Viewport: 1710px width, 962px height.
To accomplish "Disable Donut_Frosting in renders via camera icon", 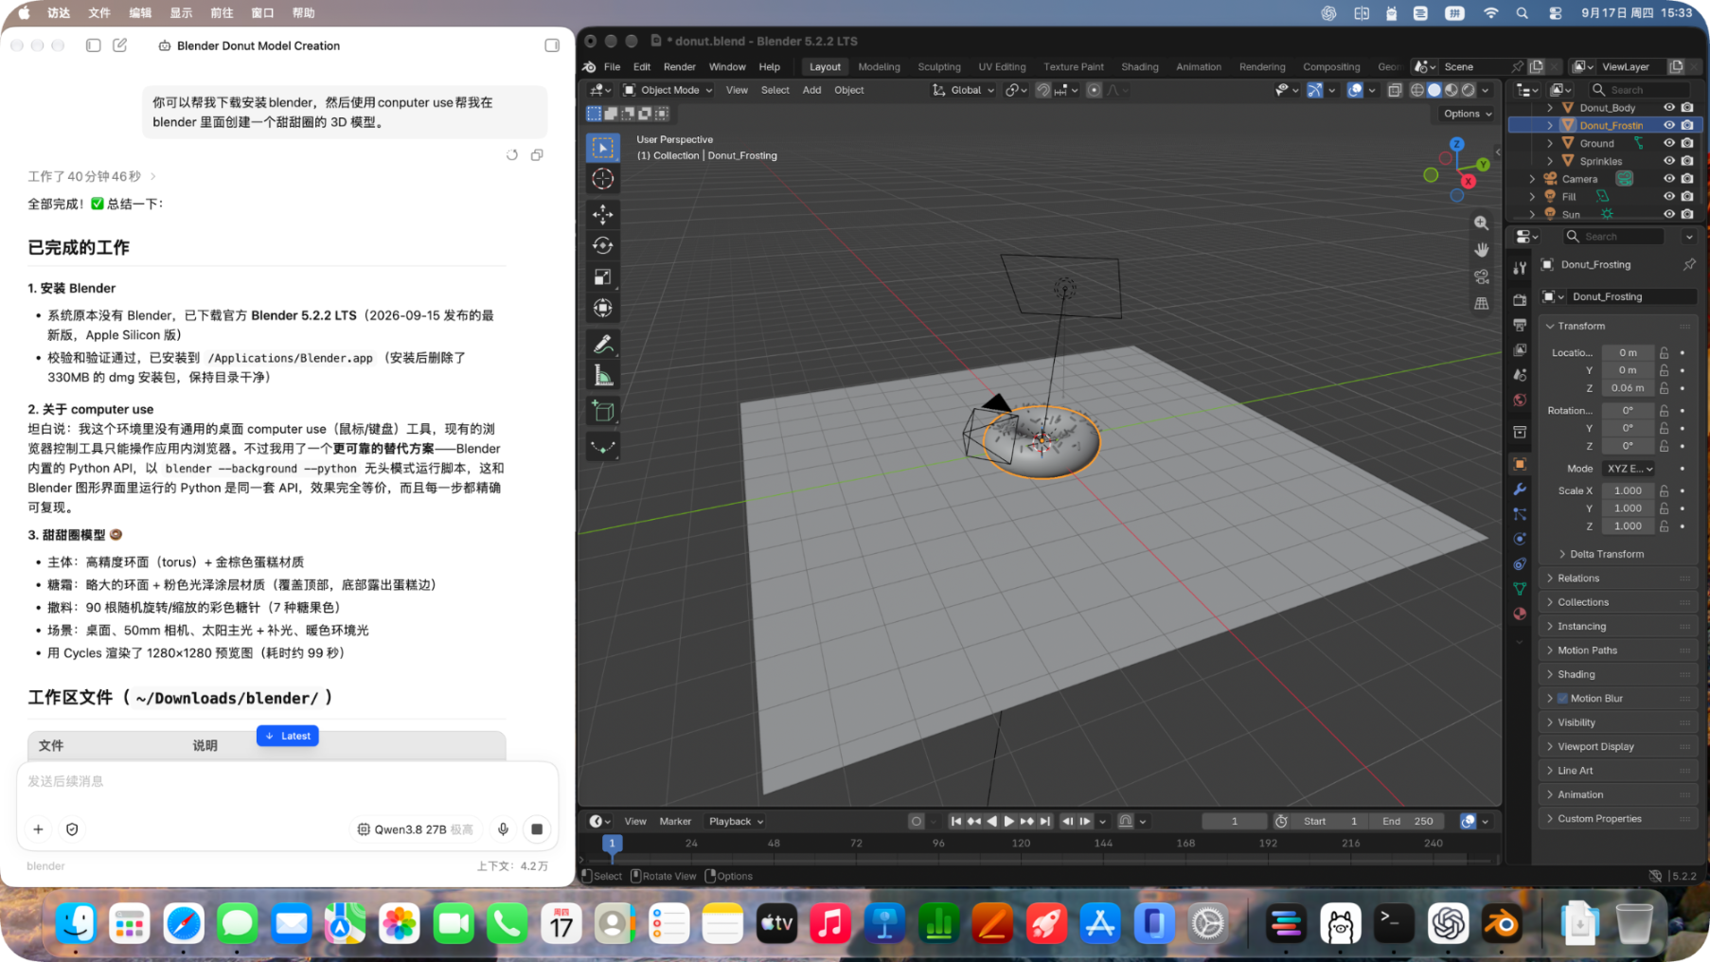I will (1687, 125).
